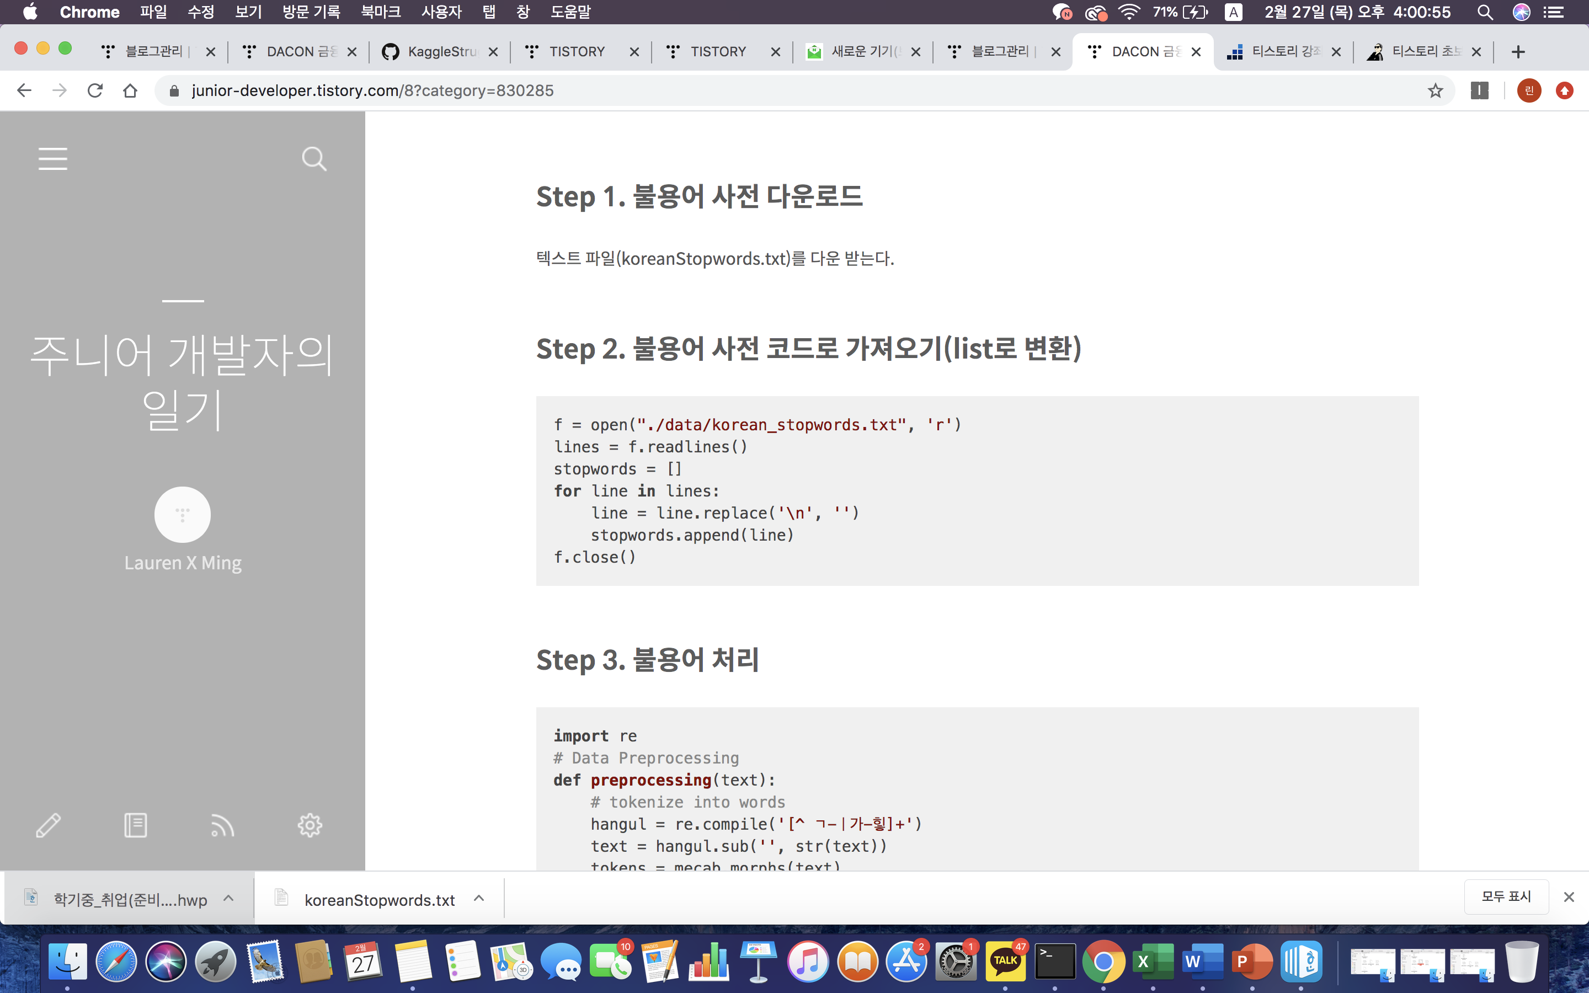This screenshot has width=1589, height=993.
Task: Open the guestbook notebook icon in sidebar
Action: click(135, 825)
